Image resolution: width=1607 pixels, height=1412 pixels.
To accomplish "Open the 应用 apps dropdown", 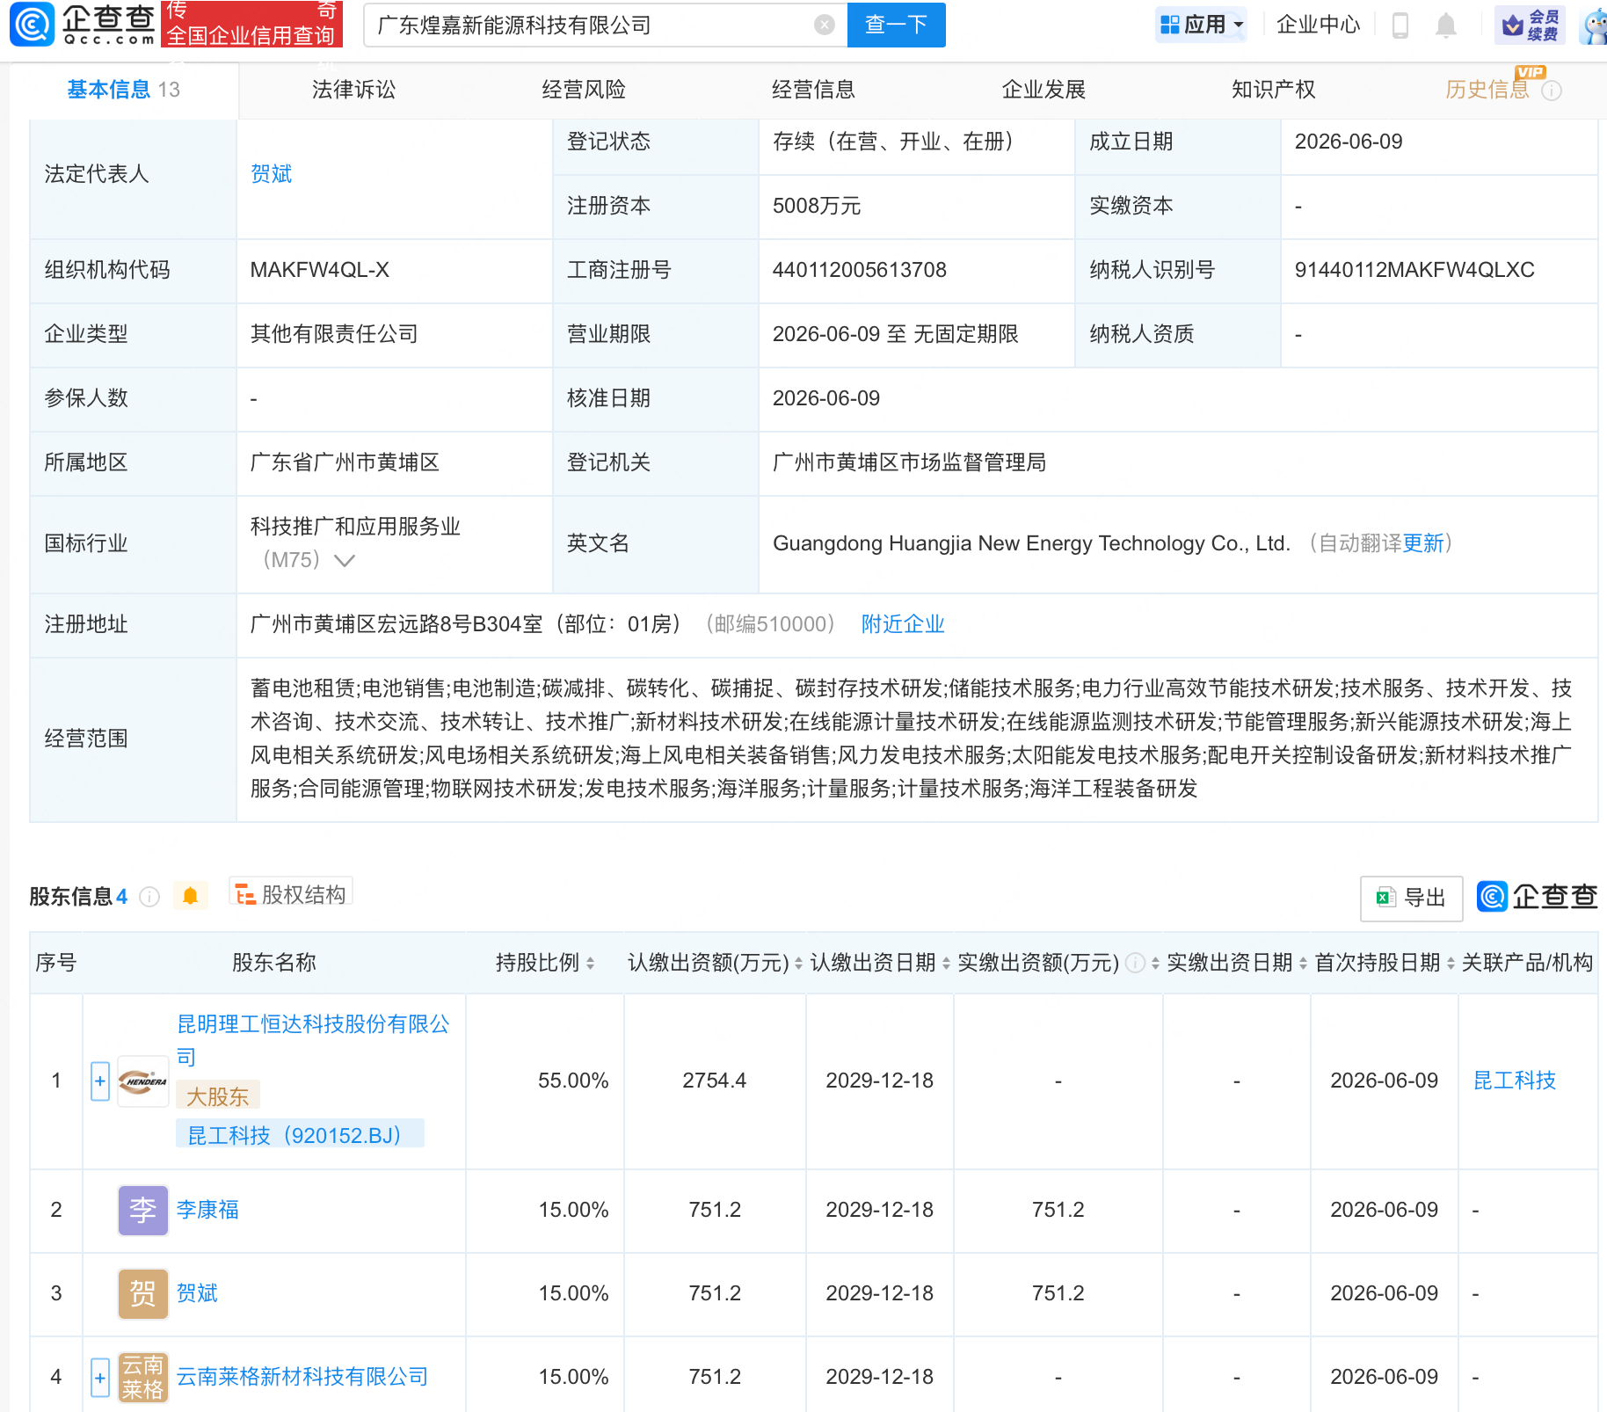I will tap(1202, 25).
